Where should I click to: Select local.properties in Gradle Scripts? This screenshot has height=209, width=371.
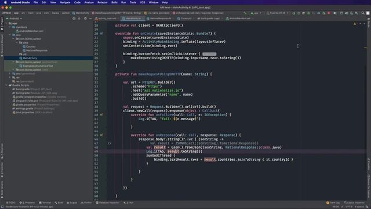(25, 112)
